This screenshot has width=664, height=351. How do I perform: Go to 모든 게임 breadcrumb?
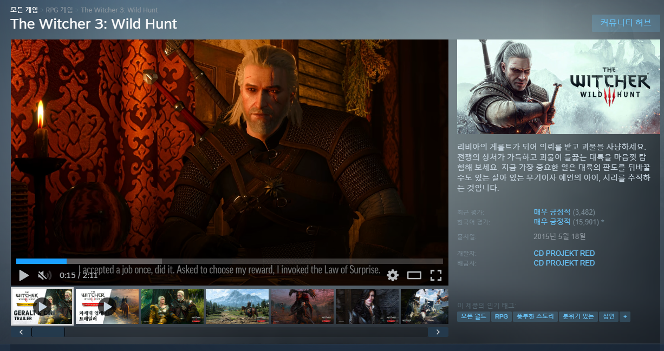pos(24,10)
